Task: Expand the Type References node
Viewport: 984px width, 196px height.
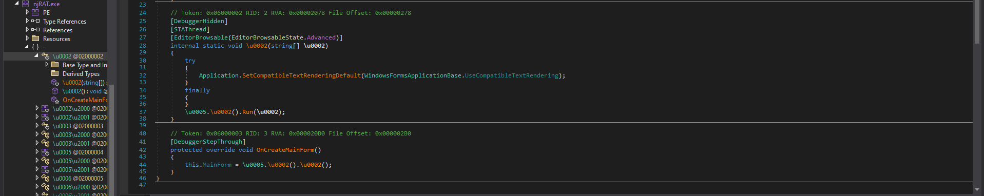Action: (x=27, y=21)
